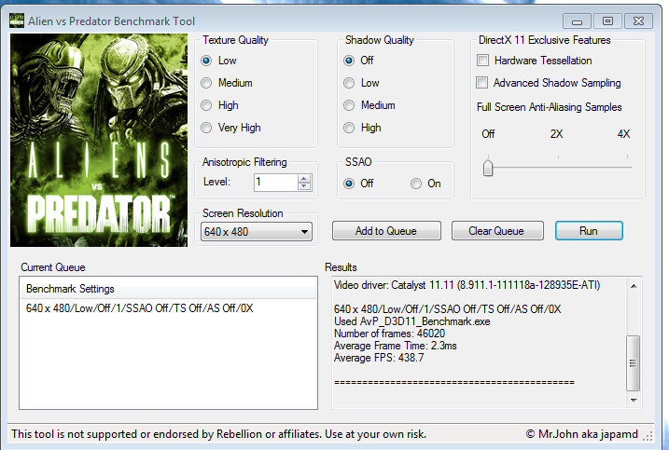The image size is (669, 450).
Task: Enable Advanced Shadow Sampling checkbox
Action: click(482, 83)
